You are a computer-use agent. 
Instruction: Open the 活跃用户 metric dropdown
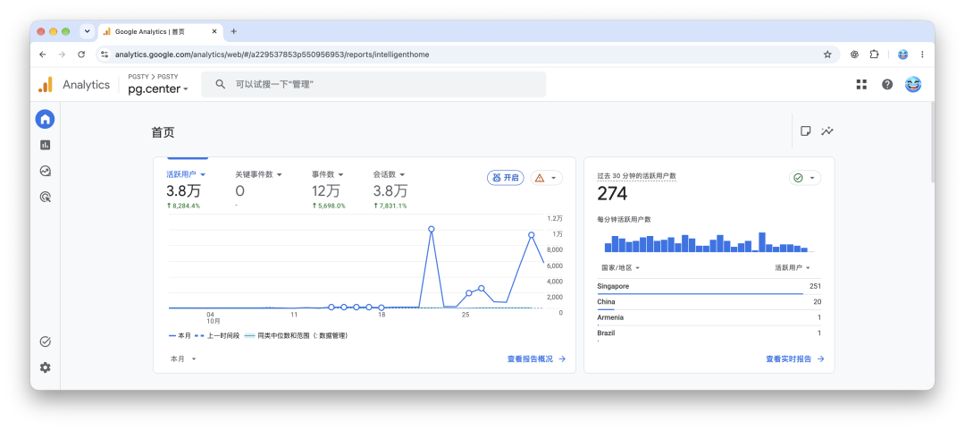(186, 174)
